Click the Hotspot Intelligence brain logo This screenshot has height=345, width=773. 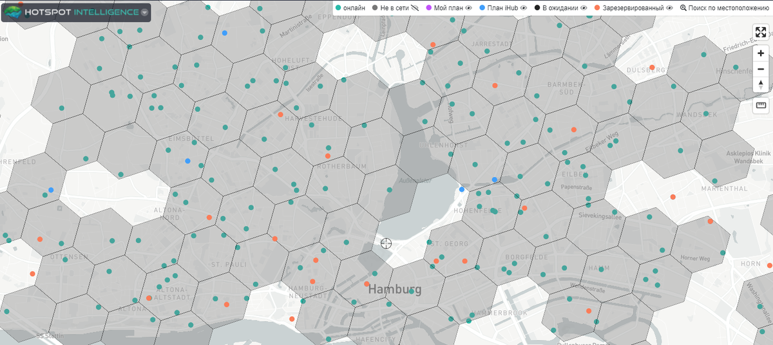point(12,12)
